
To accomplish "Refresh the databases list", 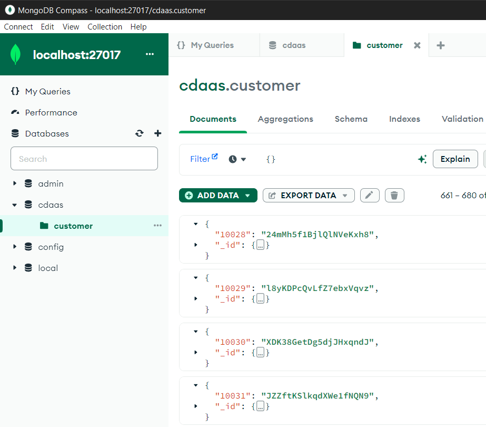I will pos(140,133).
